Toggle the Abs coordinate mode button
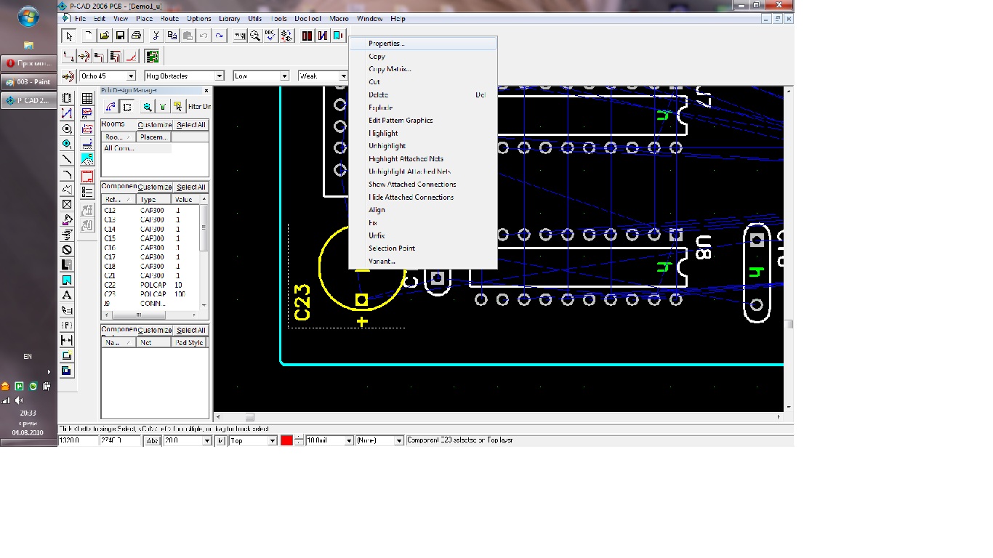 [x=153, y=441]
